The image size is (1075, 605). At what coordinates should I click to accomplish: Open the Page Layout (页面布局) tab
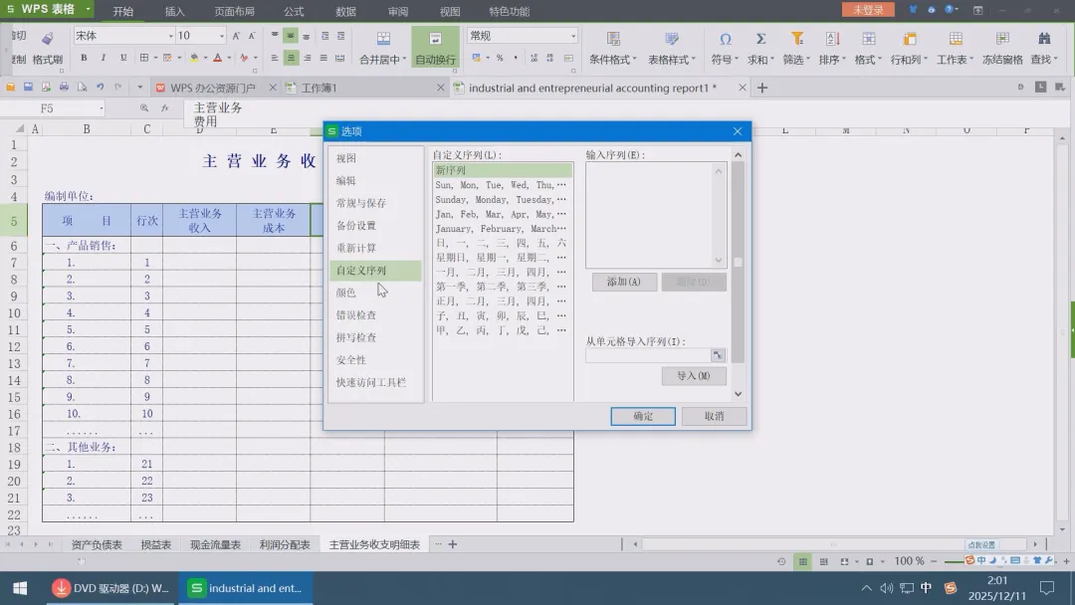(235, 11)
